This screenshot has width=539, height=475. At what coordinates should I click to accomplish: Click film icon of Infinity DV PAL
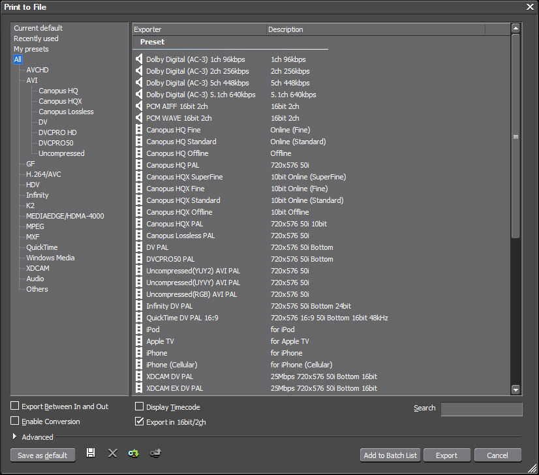click(139, 306)
